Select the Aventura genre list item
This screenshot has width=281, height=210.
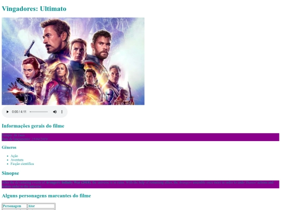click(17, 160)
